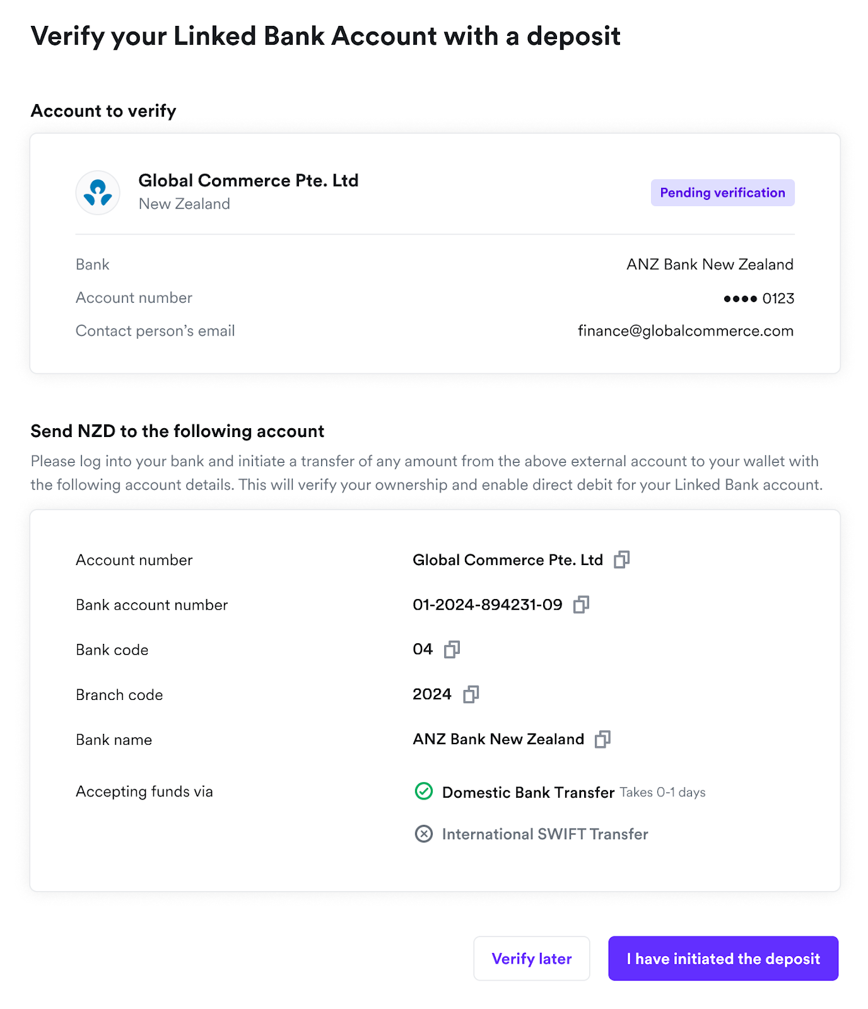The image size is (868, 1009).
Task: Copy bank name ANZ Bank New Zealand
Action: [602, 739]
